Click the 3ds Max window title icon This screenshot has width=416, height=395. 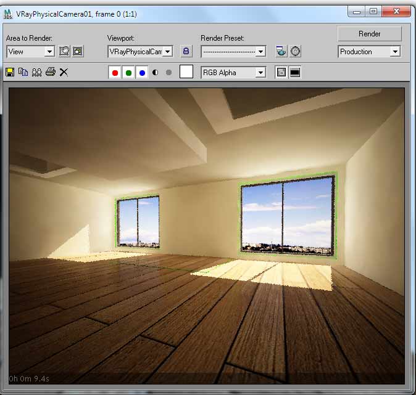8,14
